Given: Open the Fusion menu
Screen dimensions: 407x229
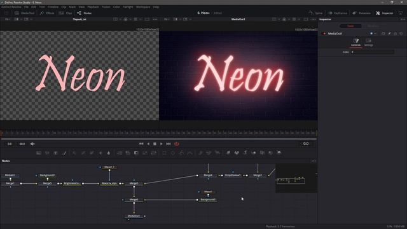Looking at the screenshot, I should (106, 7).
